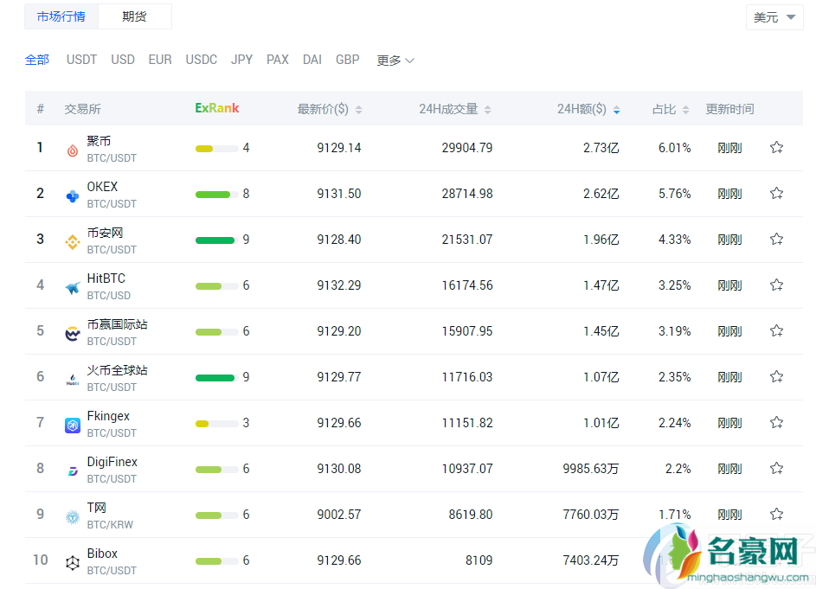Filter pairs by DAI
Image resolution: width=816 pixels, height=589 pixels.
tap(312, 60)
